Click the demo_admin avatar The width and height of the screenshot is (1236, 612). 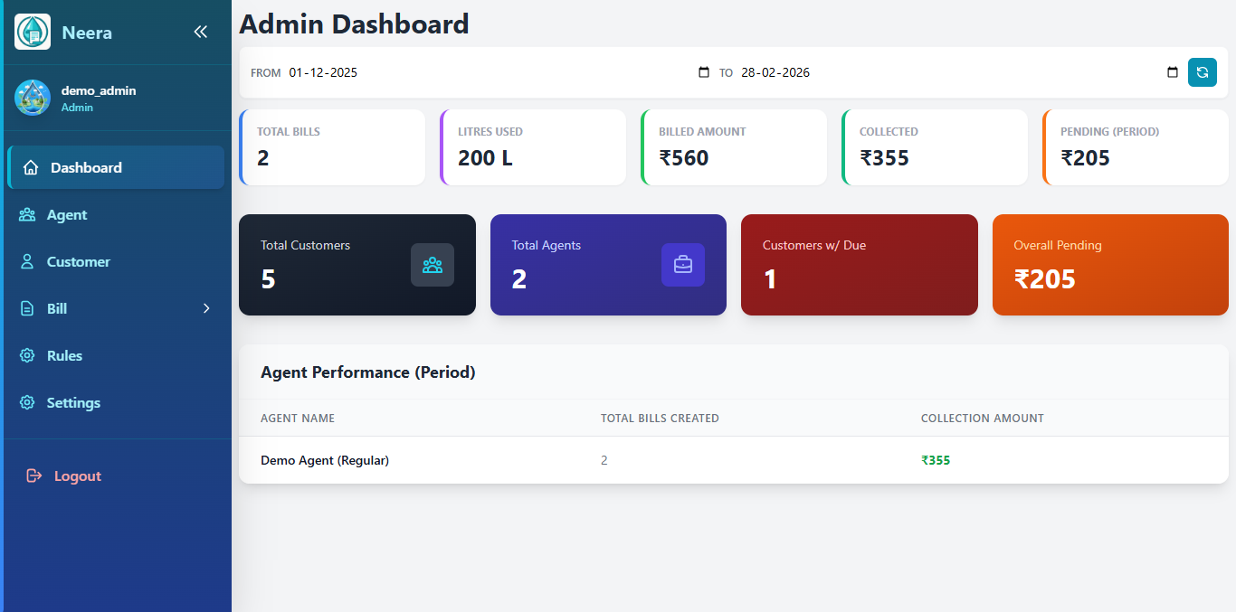[32, 97]
